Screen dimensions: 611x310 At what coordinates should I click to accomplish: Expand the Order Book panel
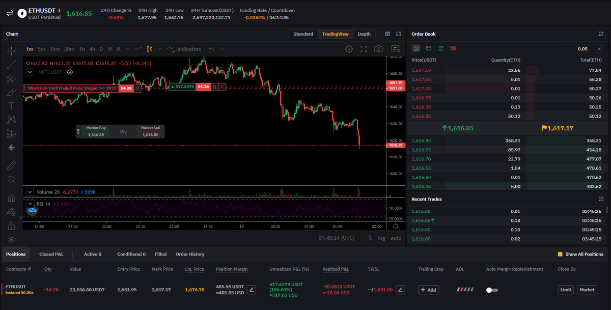click(x=601, y=34)
